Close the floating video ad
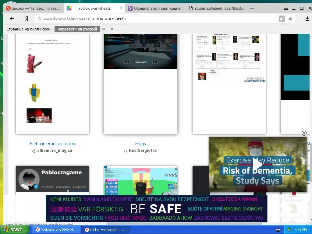This screenshot has height=234, width=312. coord(304,133)
